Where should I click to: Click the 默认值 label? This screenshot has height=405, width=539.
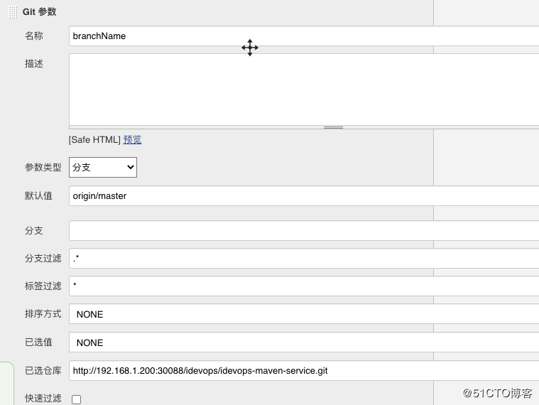(38, 196)
